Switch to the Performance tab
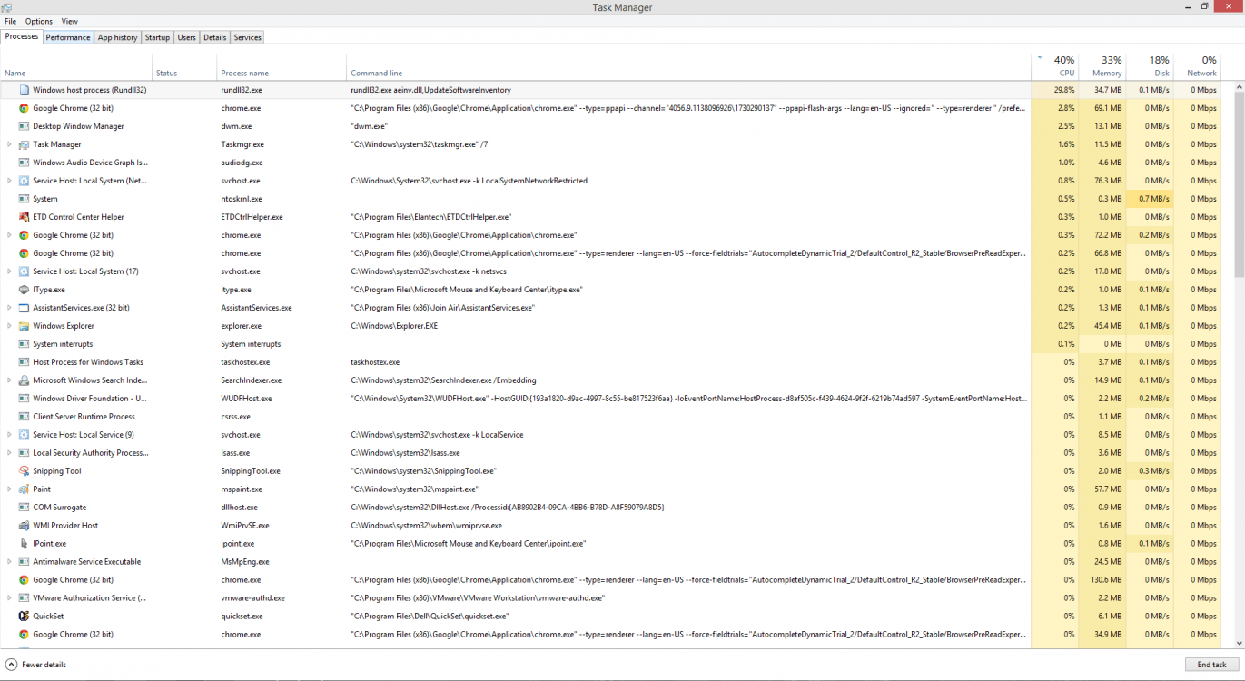Screen dimensions: 1245x681 67,37
